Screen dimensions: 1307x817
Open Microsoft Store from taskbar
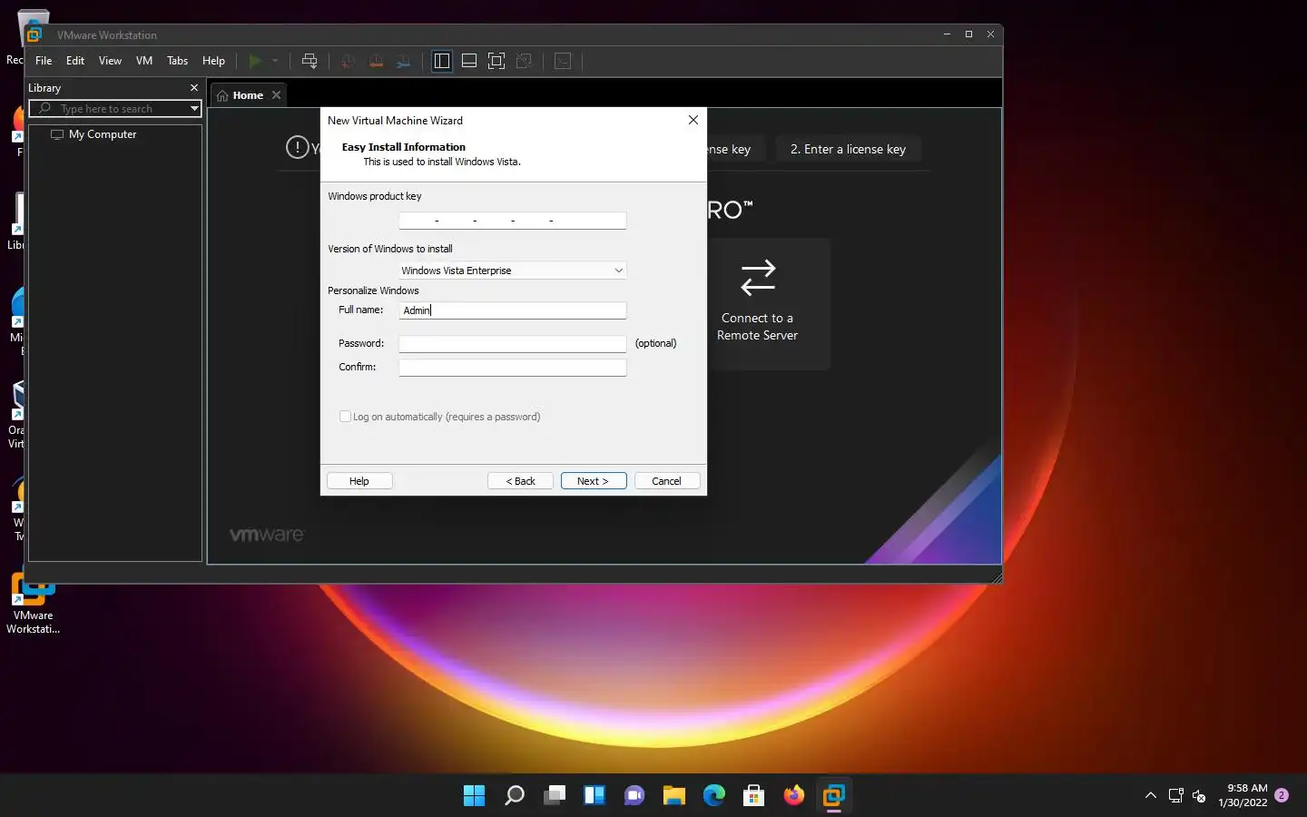point(754,796)
